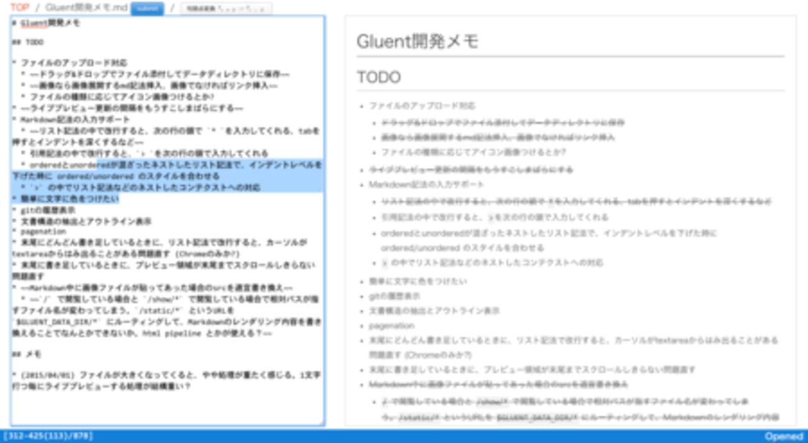This screenshot has width=808, height=443.
Task: Click the '(2015/04/01)' memo line in editor
Action: point(166,380)
